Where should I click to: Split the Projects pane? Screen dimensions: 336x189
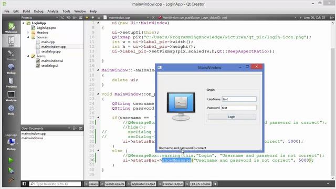75,17
